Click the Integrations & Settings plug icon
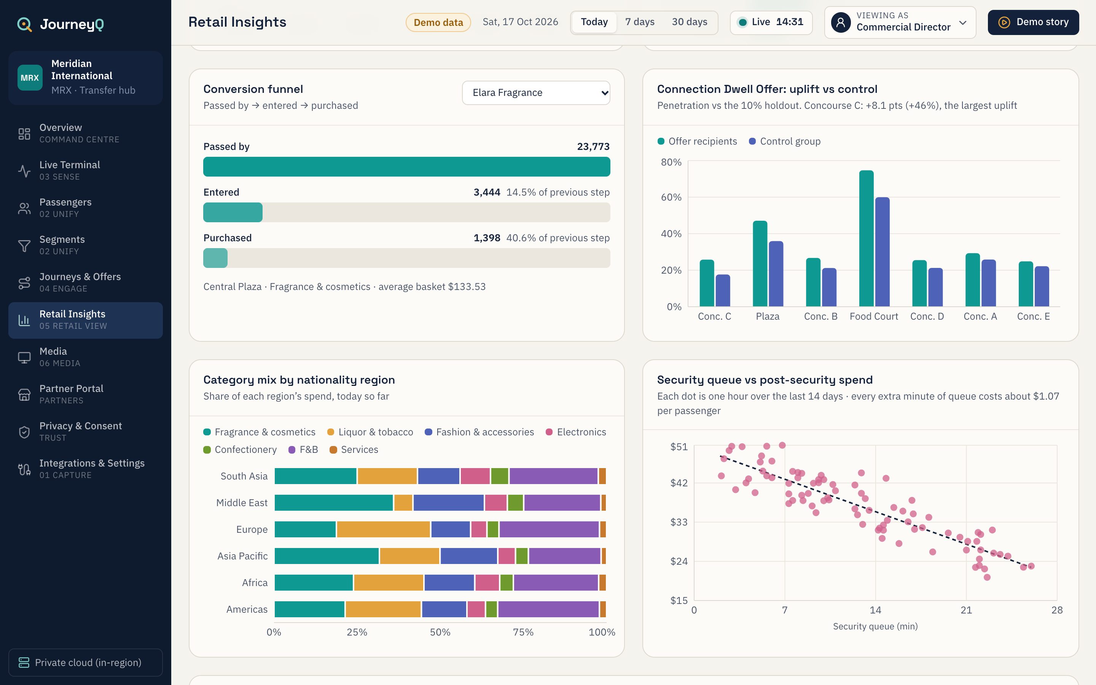 tap(24, 469)
